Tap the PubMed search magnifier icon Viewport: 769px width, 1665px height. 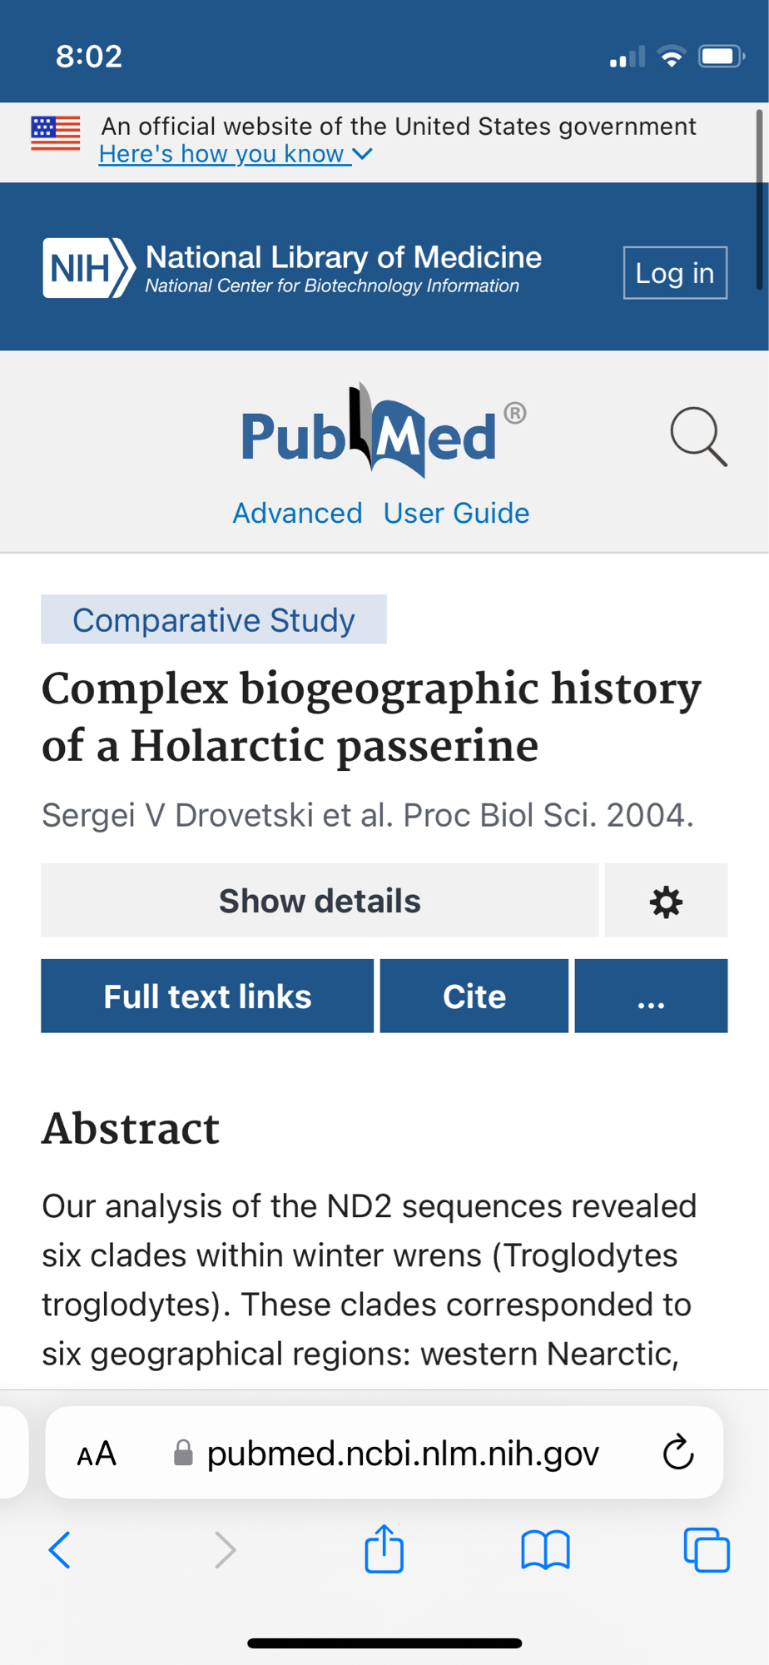coord(698,436)
